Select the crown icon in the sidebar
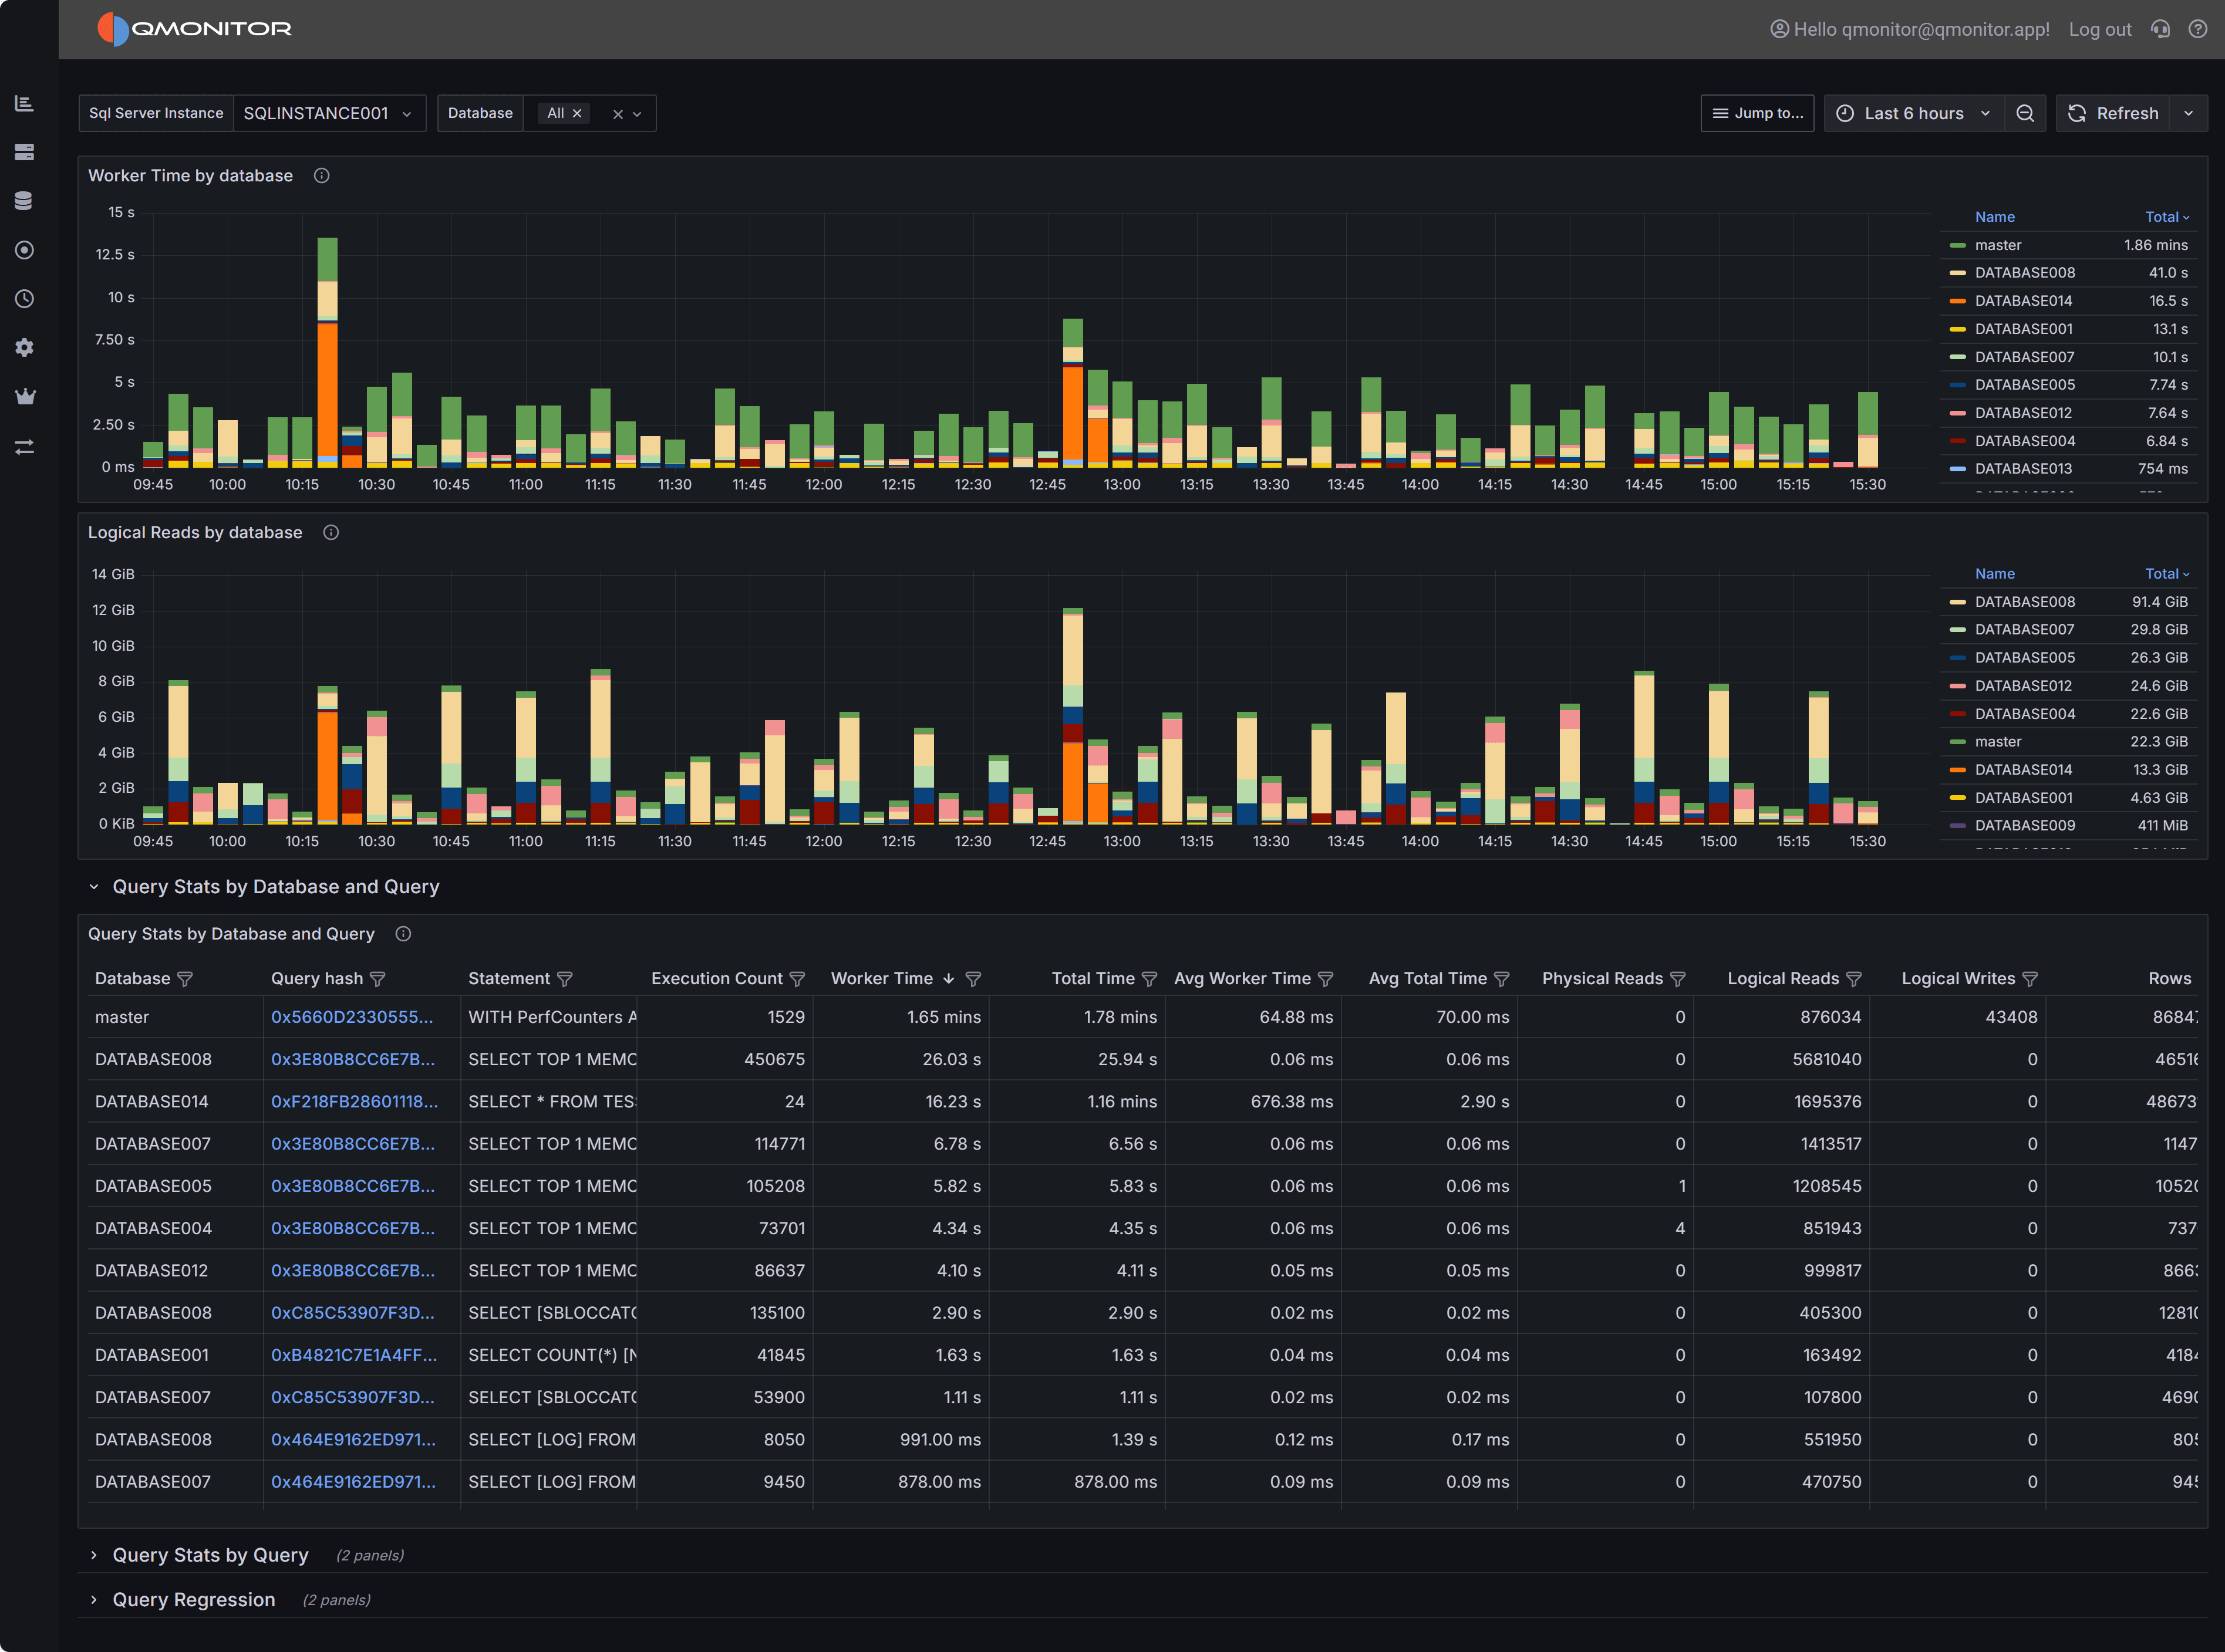Image resolution: width=2225 pixels, height=1652 pixels. [24, 395]
